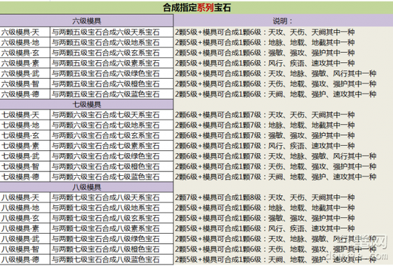This screenshot has width=393, height=266.
Task: Click 与两颗五级宝石合成六级蓝色宝石
Action: pyautogui.click(x=111, y=94)
